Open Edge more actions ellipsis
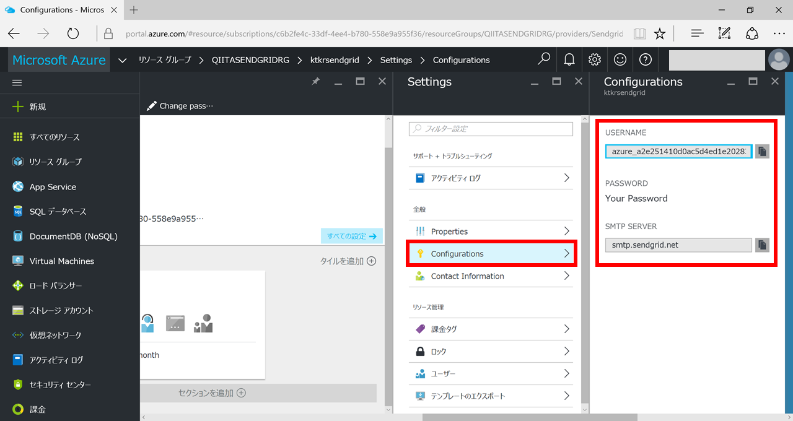This screenshot has width=793, height=421. pos(778,33)
